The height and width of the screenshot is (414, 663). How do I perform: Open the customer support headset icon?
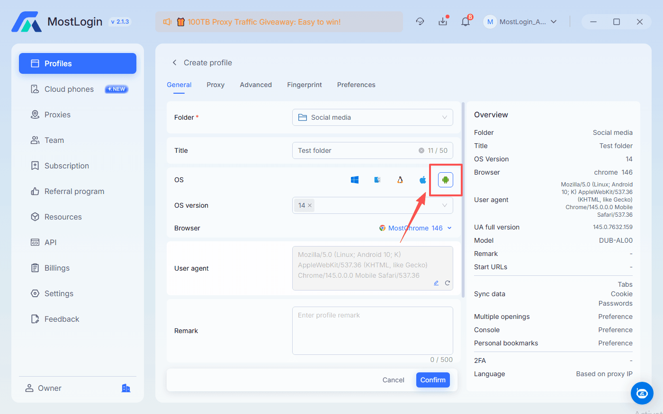pos(420,21)
